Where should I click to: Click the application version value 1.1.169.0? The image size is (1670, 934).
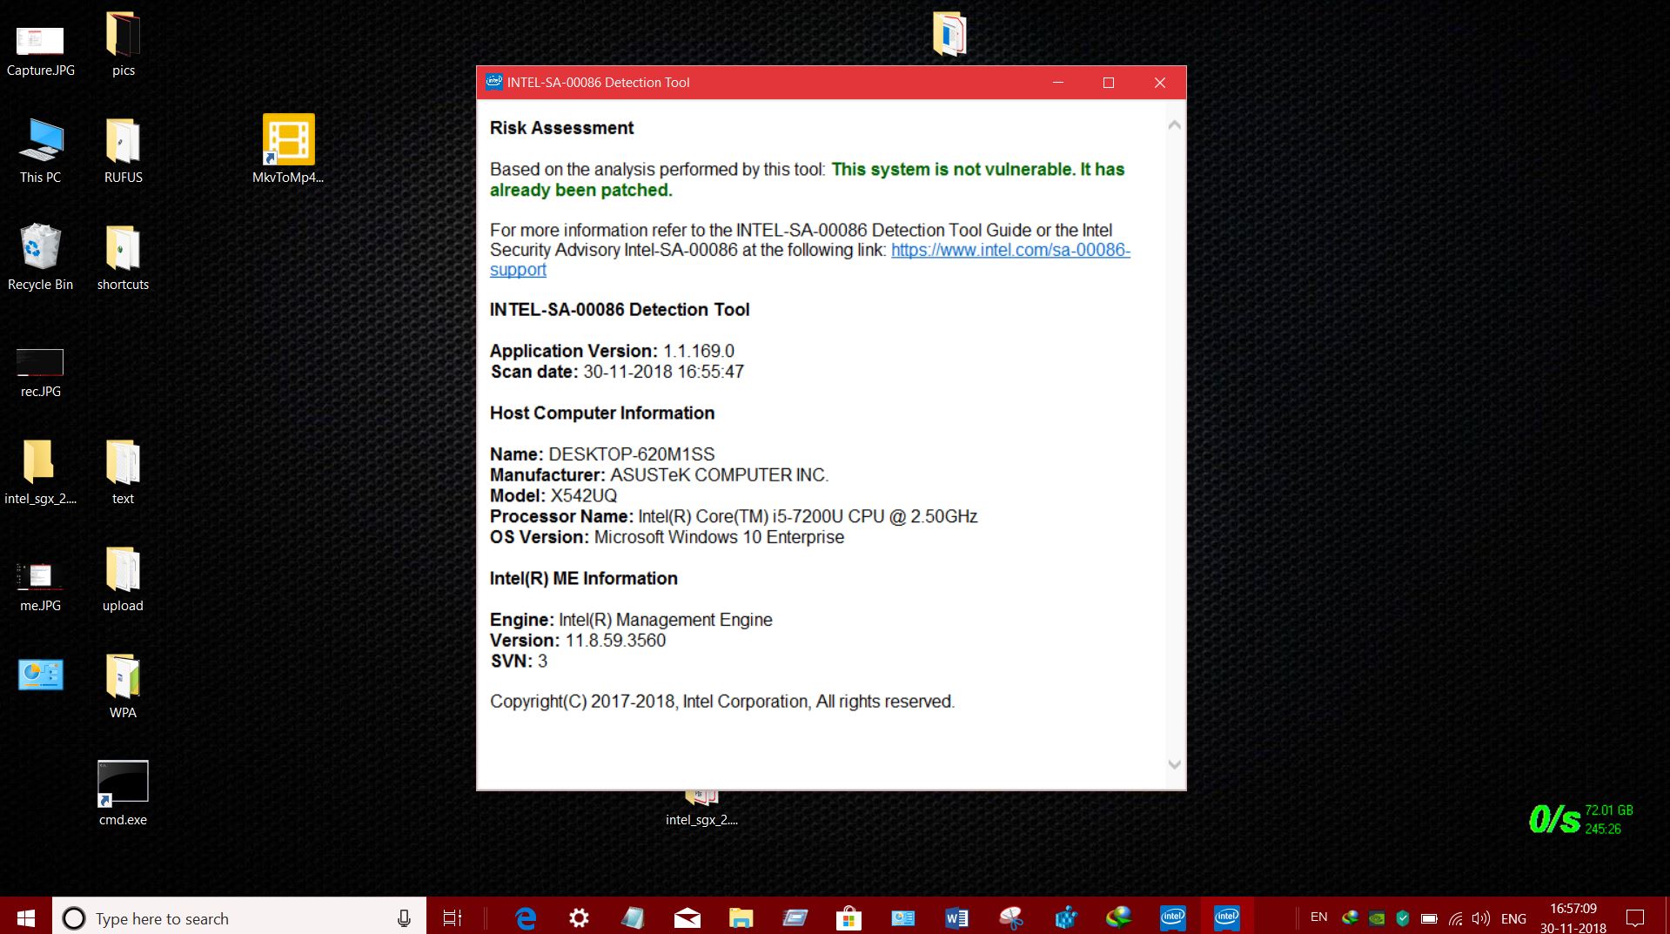point(699,351)
